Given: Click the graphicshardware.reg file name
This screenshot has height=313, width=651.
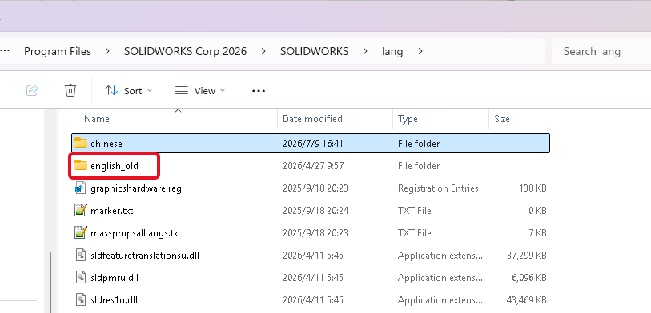Looking at the screenshot, I should 136,188.
